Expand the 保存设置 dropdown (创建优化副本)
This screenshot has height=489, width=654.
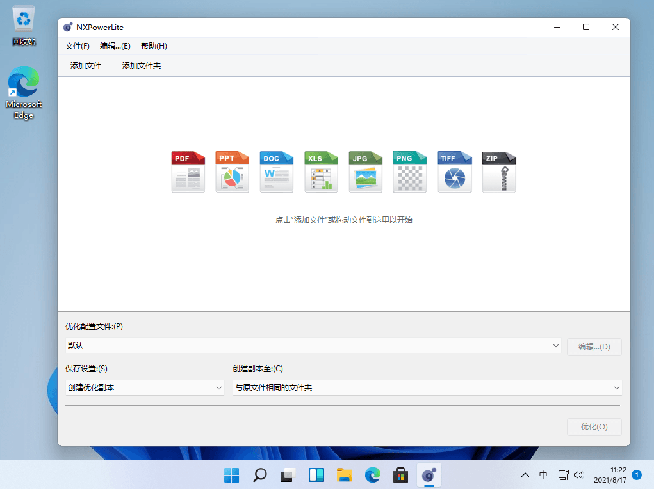coord(145,388)
